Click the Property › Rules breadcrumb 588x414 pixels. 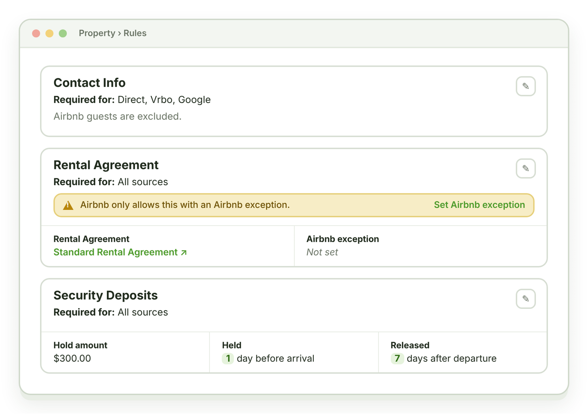(x=112, y=33)
